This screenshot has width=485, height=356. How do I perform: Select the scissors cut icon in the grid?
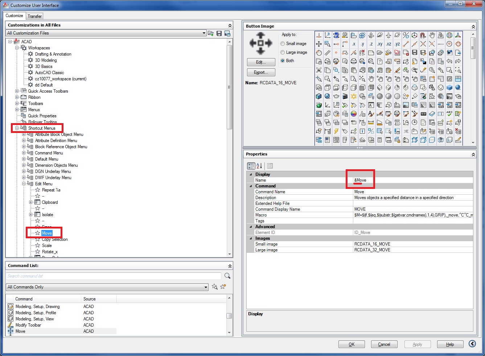[319, 70]
